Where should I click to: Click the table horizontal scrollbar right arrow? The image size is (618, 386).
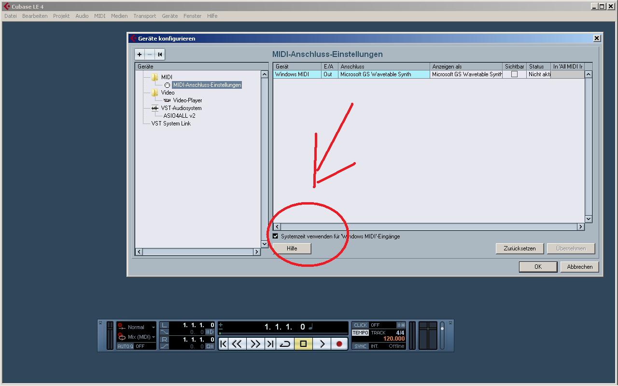pyautogui.click(x=581, y=227)
